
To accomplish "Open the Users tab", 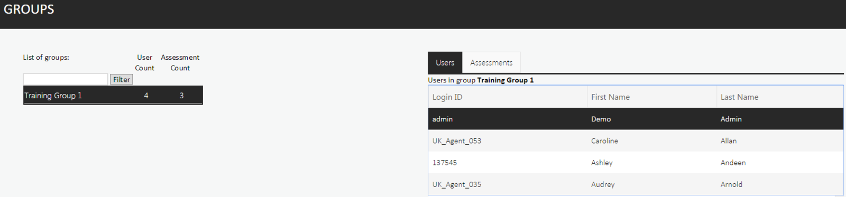I will (x=445, y=62).
